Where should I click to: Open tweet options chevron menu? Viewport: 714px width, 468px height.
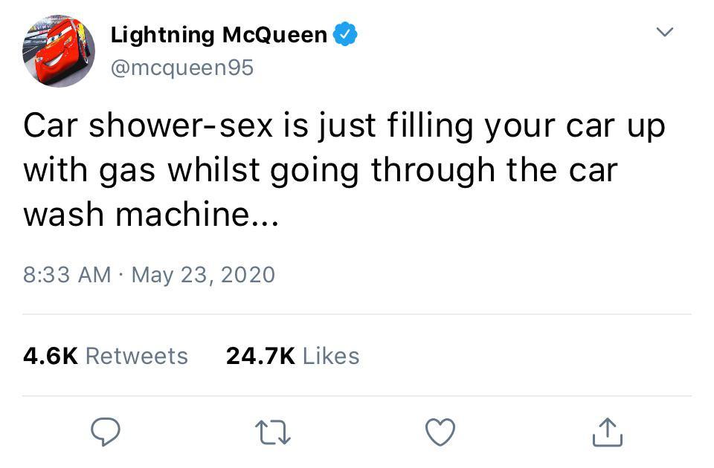tap(664, 32)
